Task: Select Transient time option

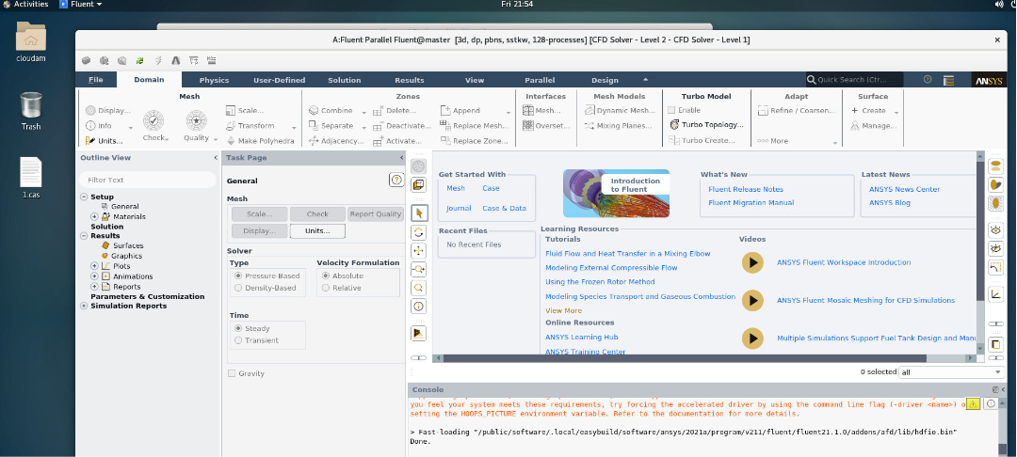Action: point(238,339)
